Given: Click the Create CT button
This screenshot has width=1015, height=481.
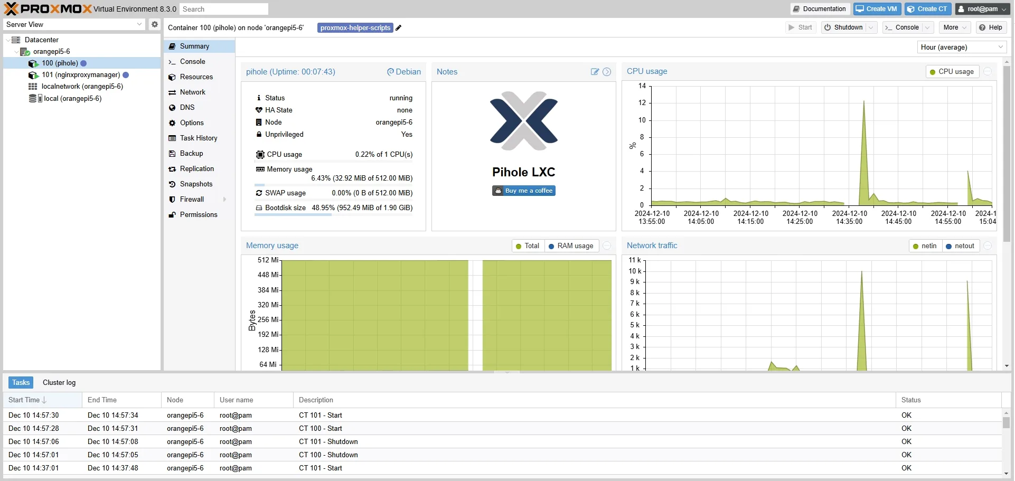Looking at the screenshot, I should (x=928, y=9).
